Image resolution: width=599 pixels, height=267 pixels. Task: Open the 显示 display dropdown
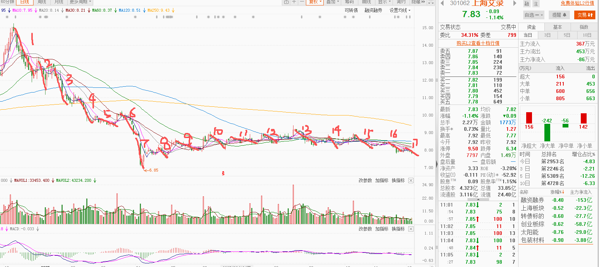point(384,2)
